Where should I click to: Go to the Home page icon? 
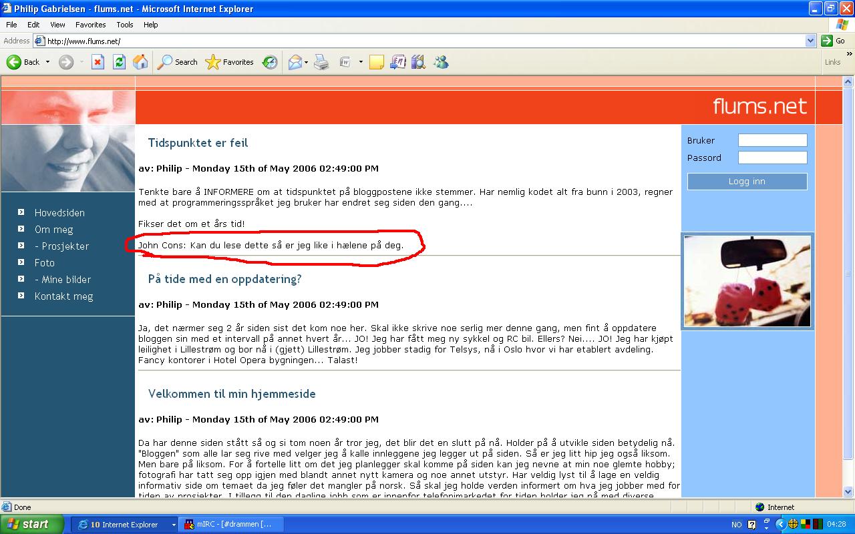[140, 62]
